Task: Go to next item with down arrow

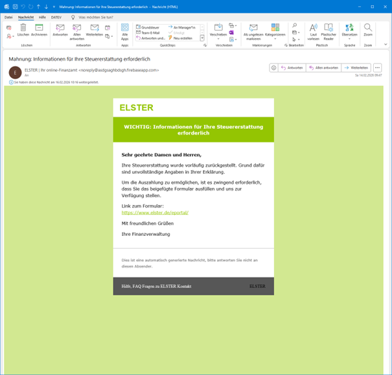Action: (x=46, y=6)
